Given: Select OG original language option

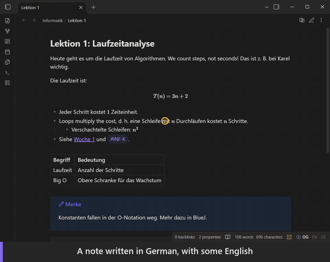Looking at the screenshot, I should [x=305, y=237].
